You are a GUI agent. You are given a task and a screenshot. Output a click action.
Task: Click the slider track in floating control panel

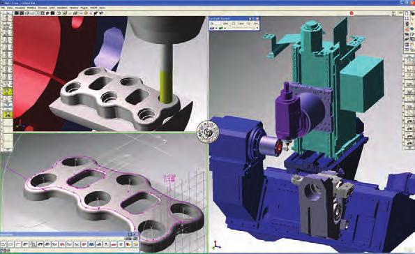[242, 28]
